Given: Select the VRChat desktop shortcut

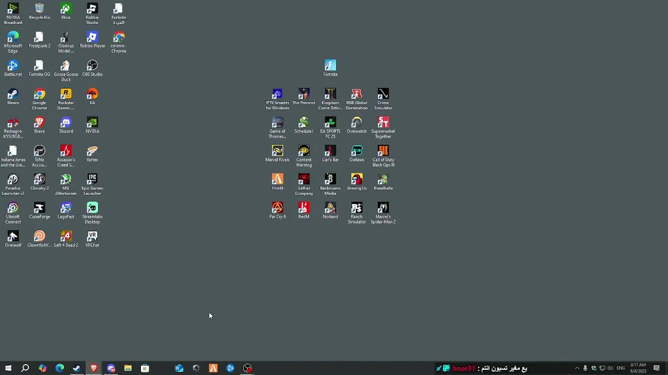Looking at the screenshot, I should [x=92, y=240].
